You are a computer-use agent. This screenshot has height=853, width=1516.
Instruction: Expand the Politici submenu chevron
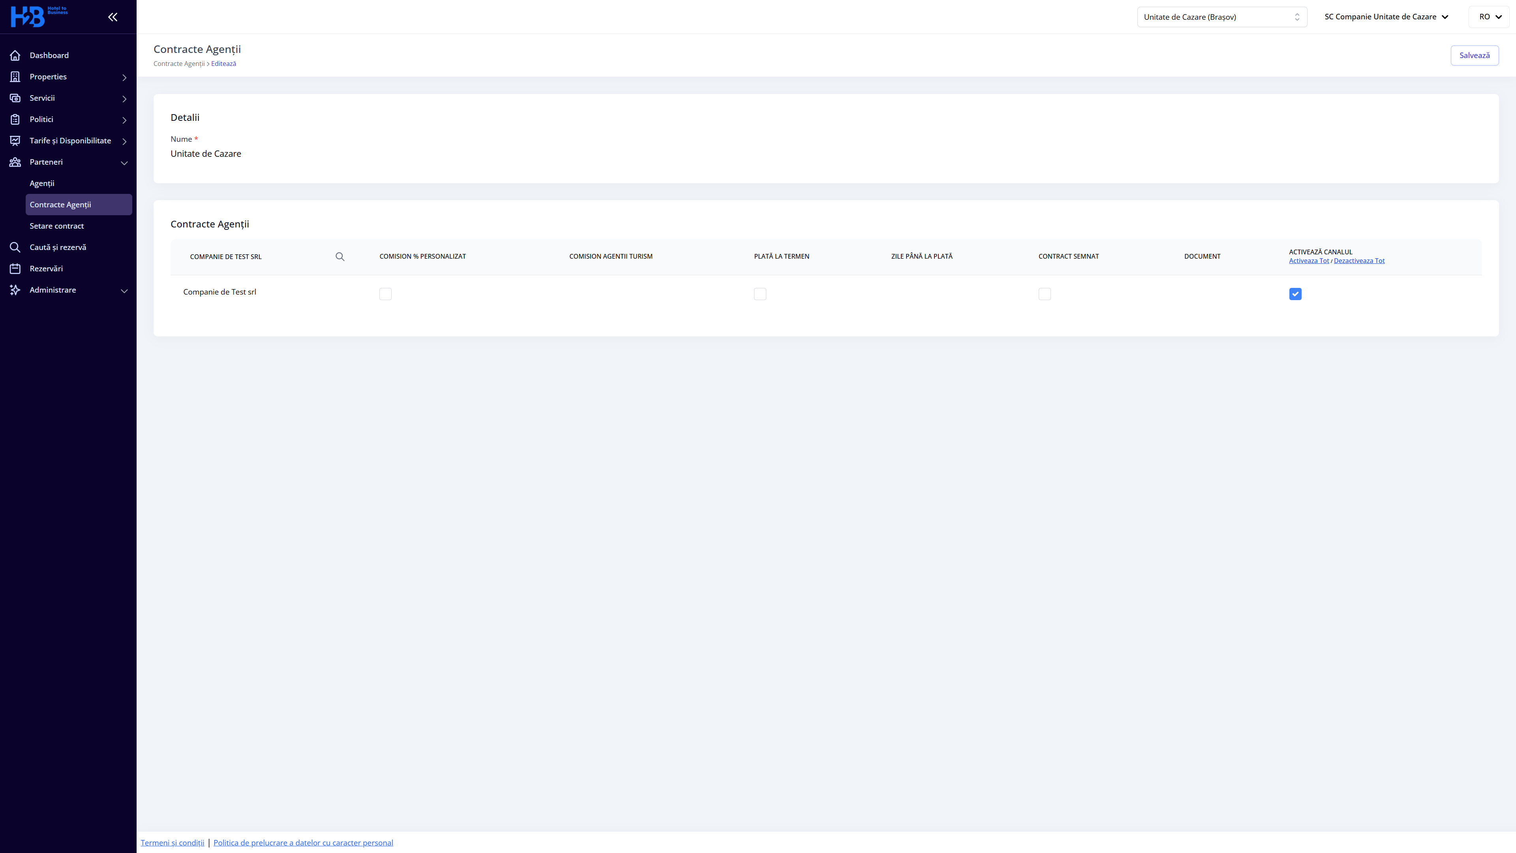click(x=124, y=120)
